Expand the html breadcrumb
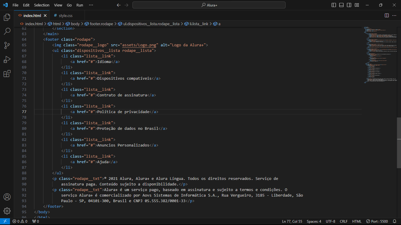This screenshot has width=401, height=225. click(x=54, y=24)
